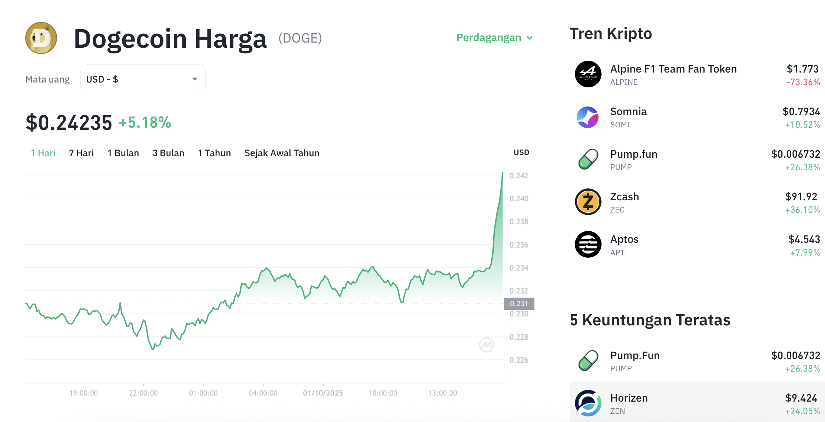Screen dimensions: 825x422
Task: Click the CoinMarketCap watermark on the chart
Action: 486,345
